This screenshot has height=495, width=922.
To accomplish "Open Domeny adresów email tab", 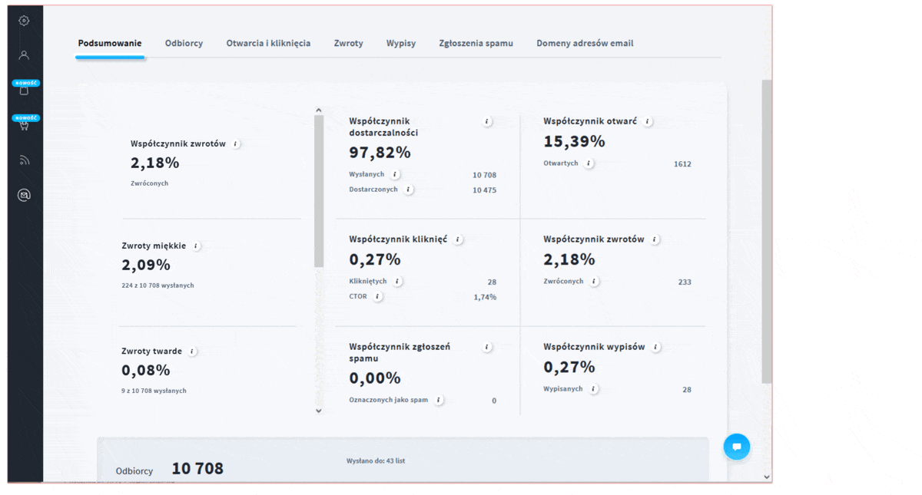I will [x=585, y=44].
